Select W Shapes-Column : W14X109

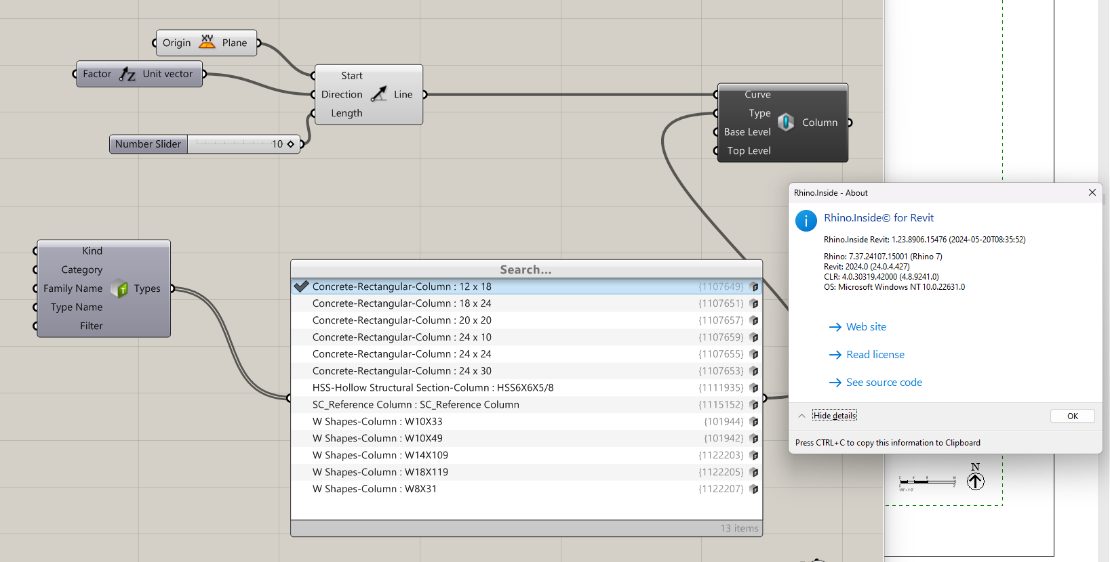(x=526, y=456)
